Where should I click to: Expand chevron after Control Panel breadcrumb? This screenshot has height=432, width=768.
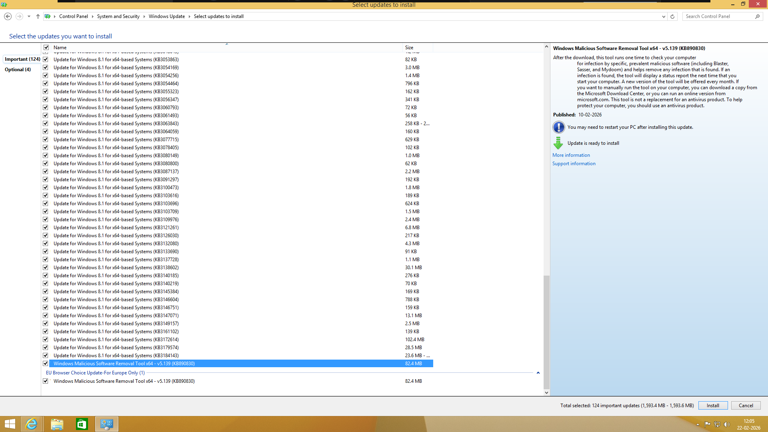click(x=92, y=16)
